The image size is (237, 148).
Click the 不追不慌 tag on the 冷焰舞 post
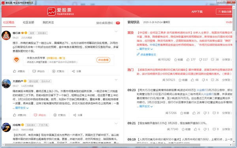coord(43,125)
